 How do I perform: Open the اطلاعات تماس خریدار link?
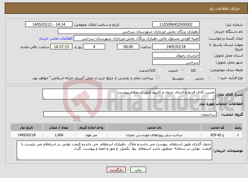click(x=56, y=38)
